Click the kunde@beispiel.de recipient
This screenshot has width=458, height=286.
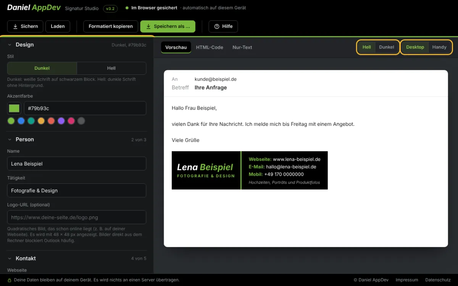pos(216,79)
